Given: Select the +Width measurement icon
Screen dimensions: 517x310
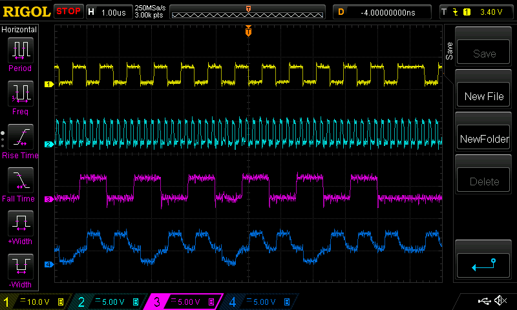Looking at the screenshot, I should click(21, 223).
